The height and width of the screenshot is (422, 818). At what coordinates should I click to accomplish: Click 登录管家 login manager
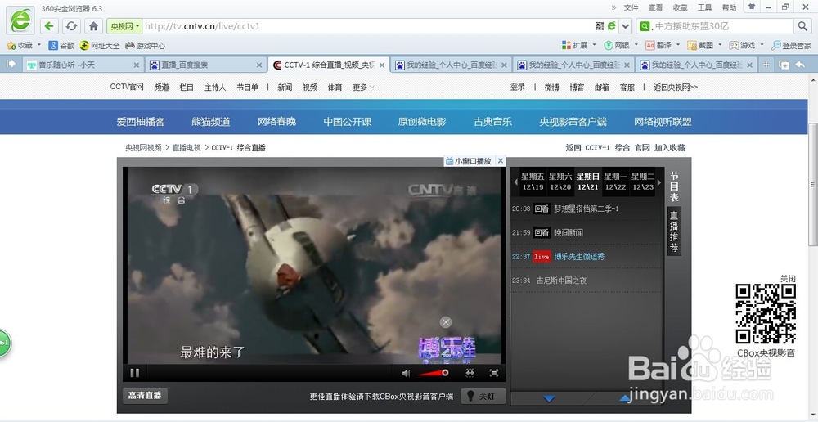[791, 45]
